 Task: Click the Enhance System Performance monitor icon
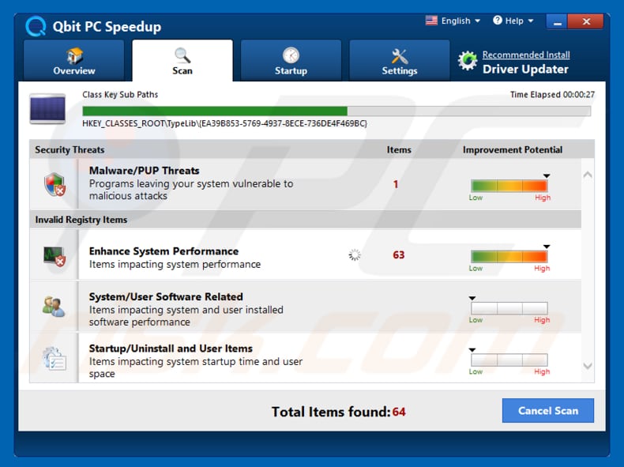tap(55, 257)
